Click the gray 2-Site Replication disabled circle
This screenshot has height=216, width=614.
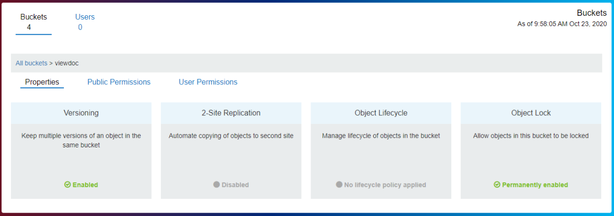tap(217, 185)
